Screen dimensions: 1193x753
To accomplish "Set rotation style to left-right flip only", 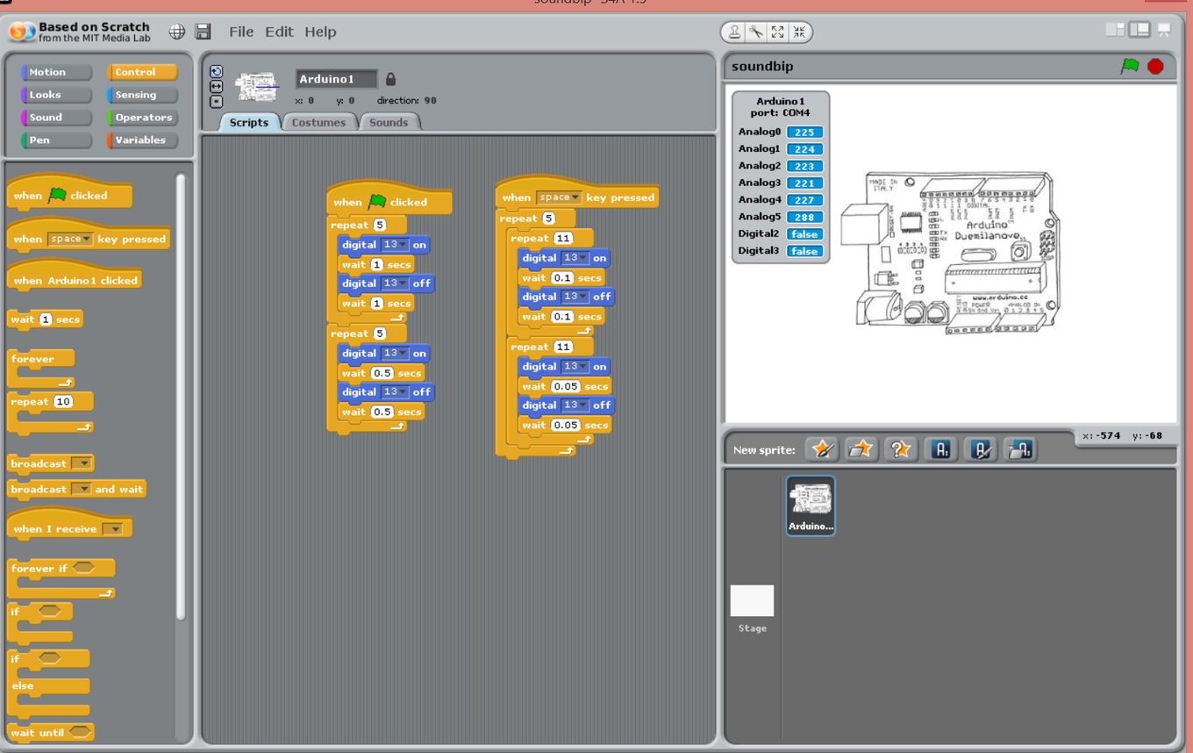I will click(217, 87).
